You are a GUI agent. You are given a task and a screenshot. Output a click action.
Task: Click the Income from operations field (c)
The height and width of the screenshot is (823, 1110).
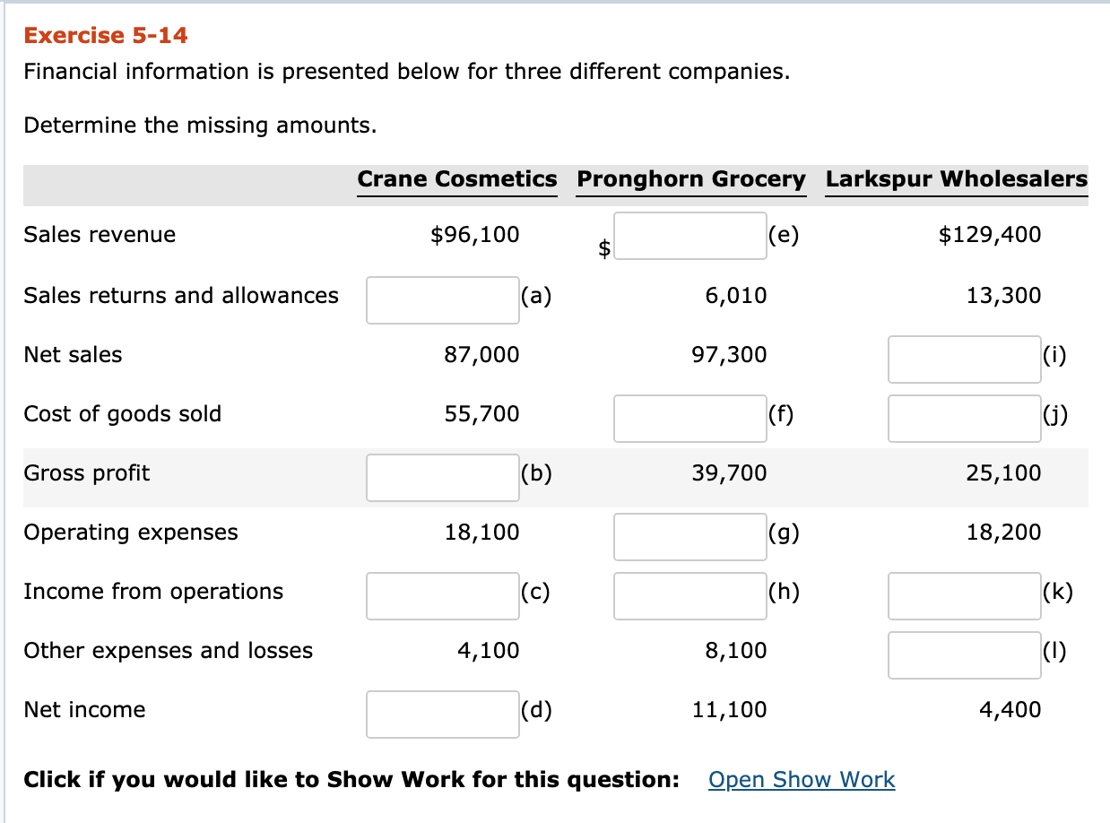click(442, 596)
